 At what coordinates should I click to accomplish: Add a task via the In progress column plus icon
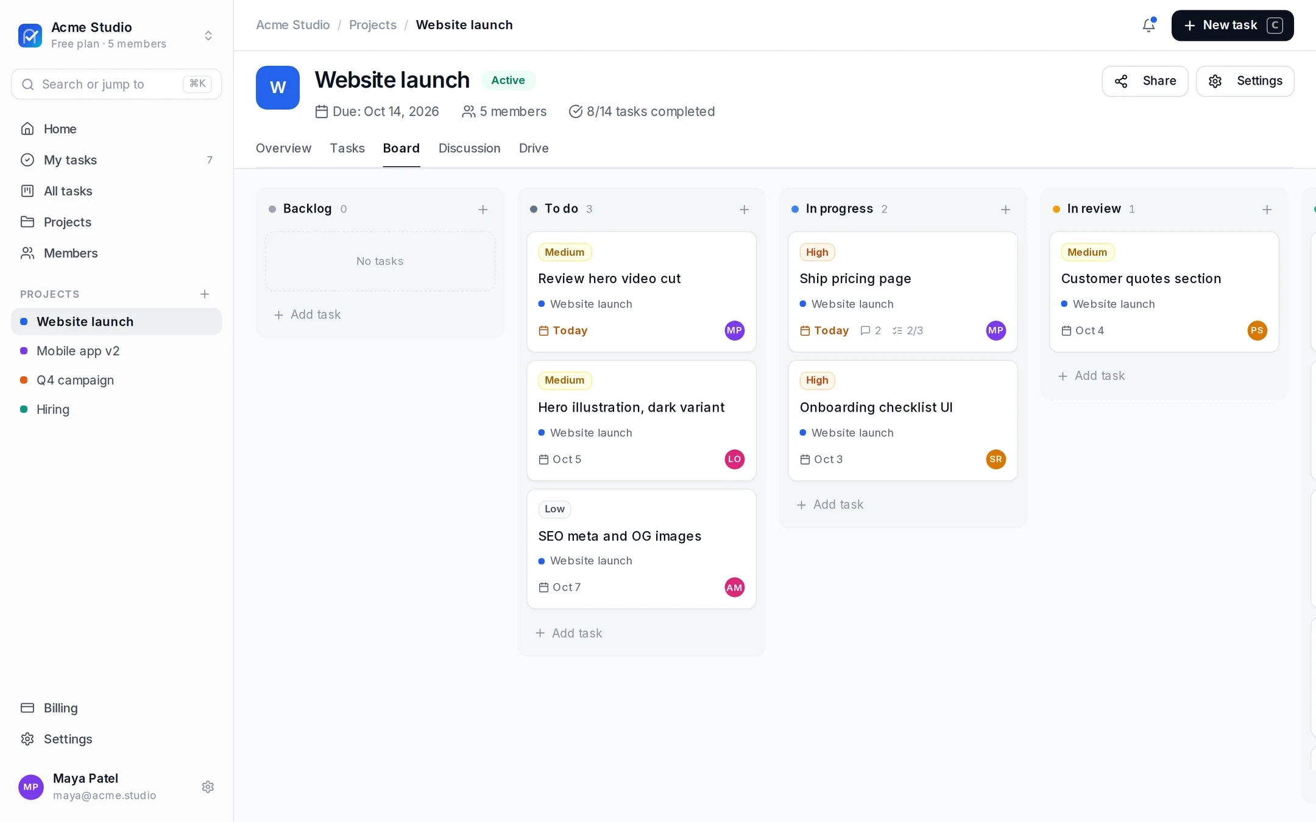[x=1005, y=209]
